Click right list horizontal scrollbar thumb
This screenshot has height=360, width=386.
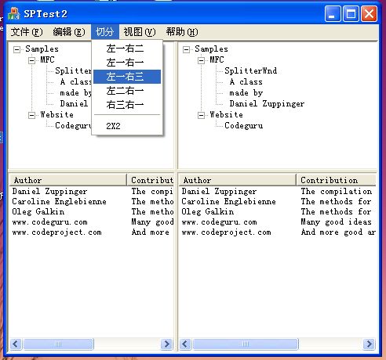[246, 344]
